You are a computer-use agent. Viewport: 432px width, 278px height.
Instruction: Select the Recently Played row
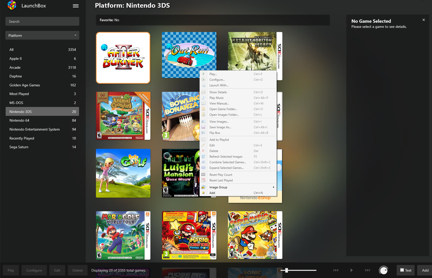(x=42, y=138)
